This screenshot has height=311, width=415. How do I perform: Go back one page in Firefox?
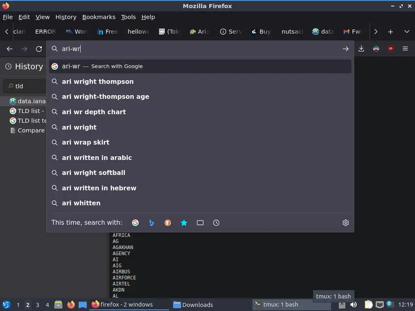(x=10, y=49)
